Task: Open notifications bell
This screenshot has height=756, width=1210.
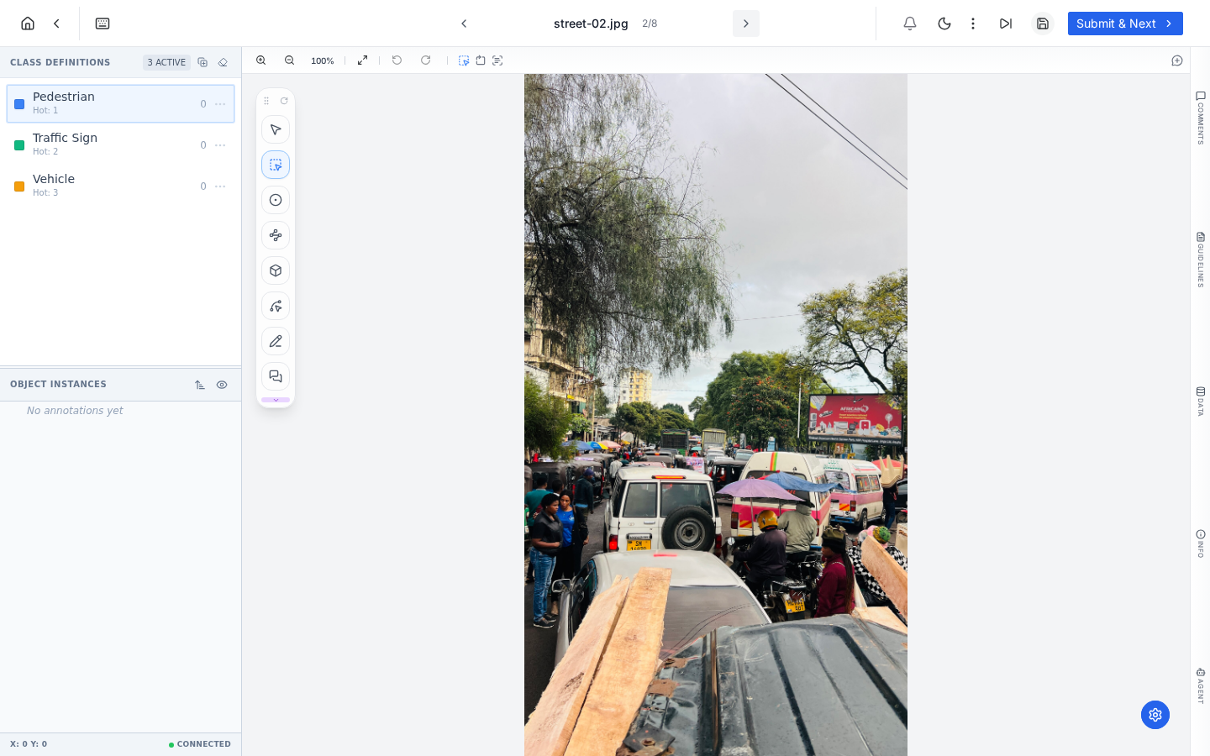Action: 910,24
